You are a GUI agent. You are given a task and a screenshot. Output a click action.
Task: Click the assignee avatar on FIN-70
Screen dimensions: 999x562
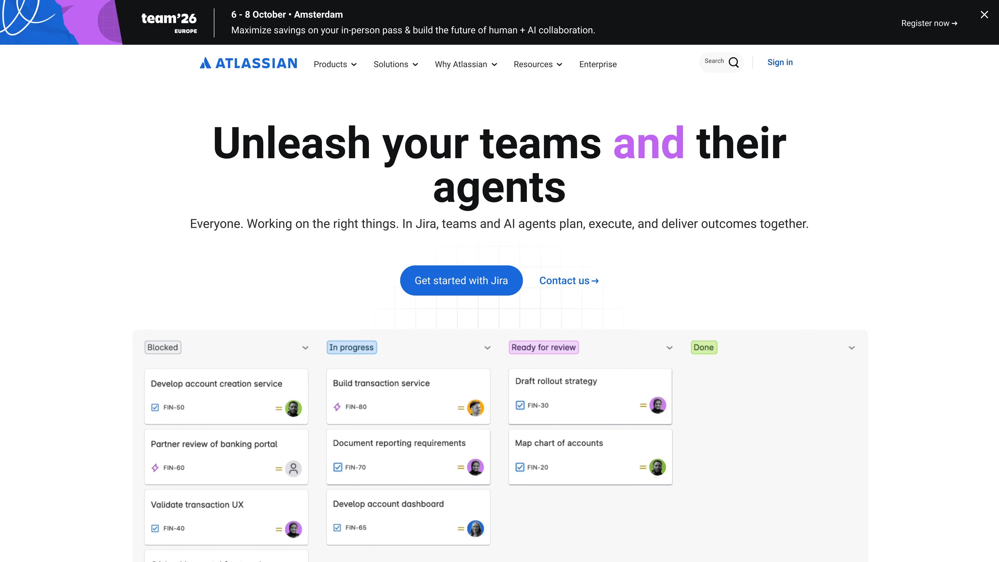pyautogui.click(x=476, y=467)
